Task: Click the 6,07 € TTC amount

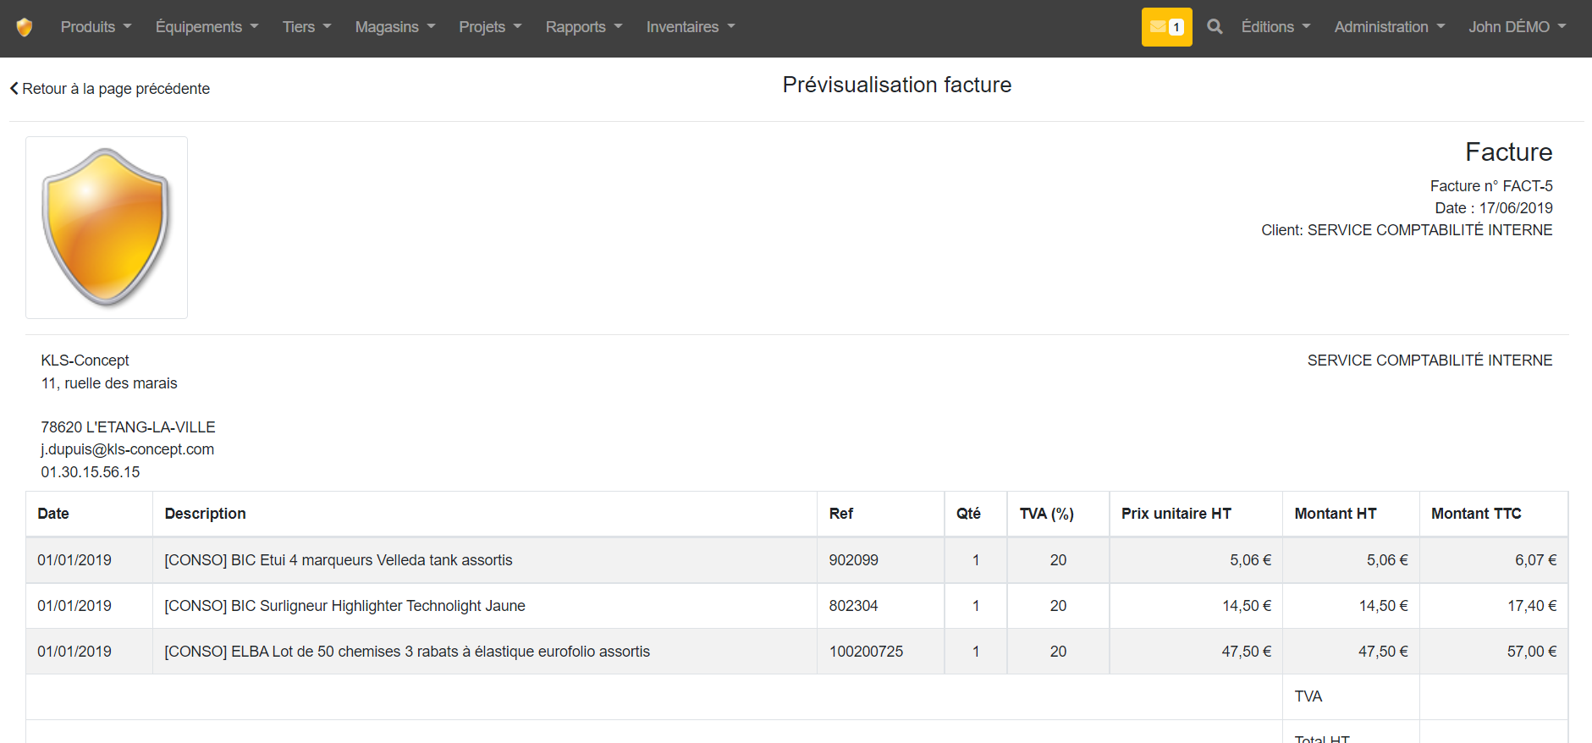Action: coord(1536,560)
